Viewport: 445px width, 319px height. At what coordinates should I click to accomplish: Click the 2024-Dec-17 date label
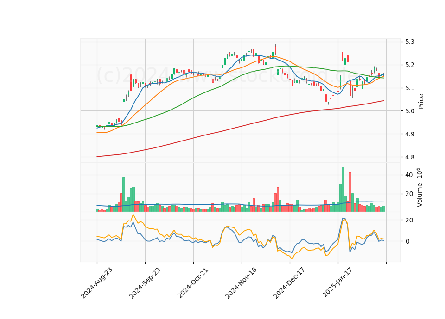(x=289, y=283)
